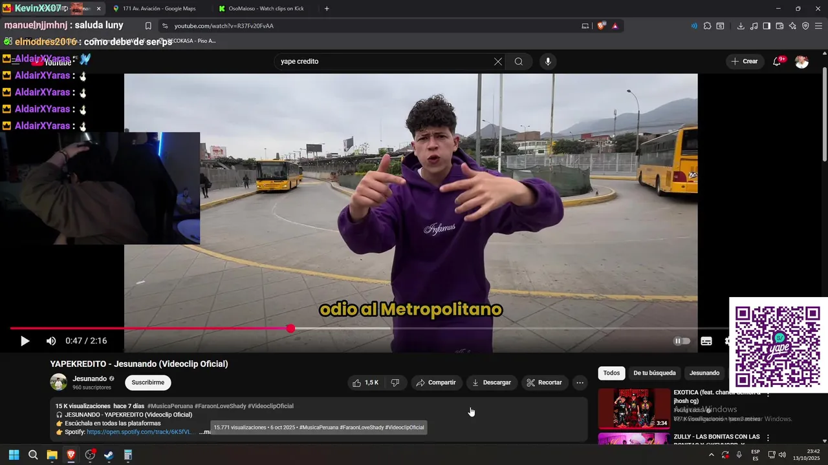Open the Brave Wallet icon
Image resolution: width=828 pixels, height=465 pixels.
779,26
